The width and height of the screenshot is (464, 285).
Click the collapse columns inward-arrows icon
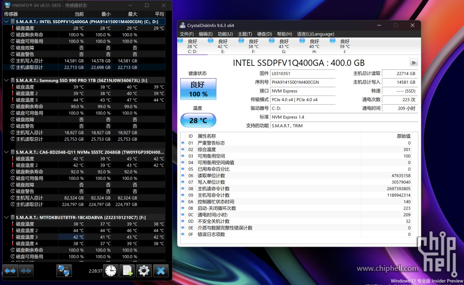tap(27, 270)
